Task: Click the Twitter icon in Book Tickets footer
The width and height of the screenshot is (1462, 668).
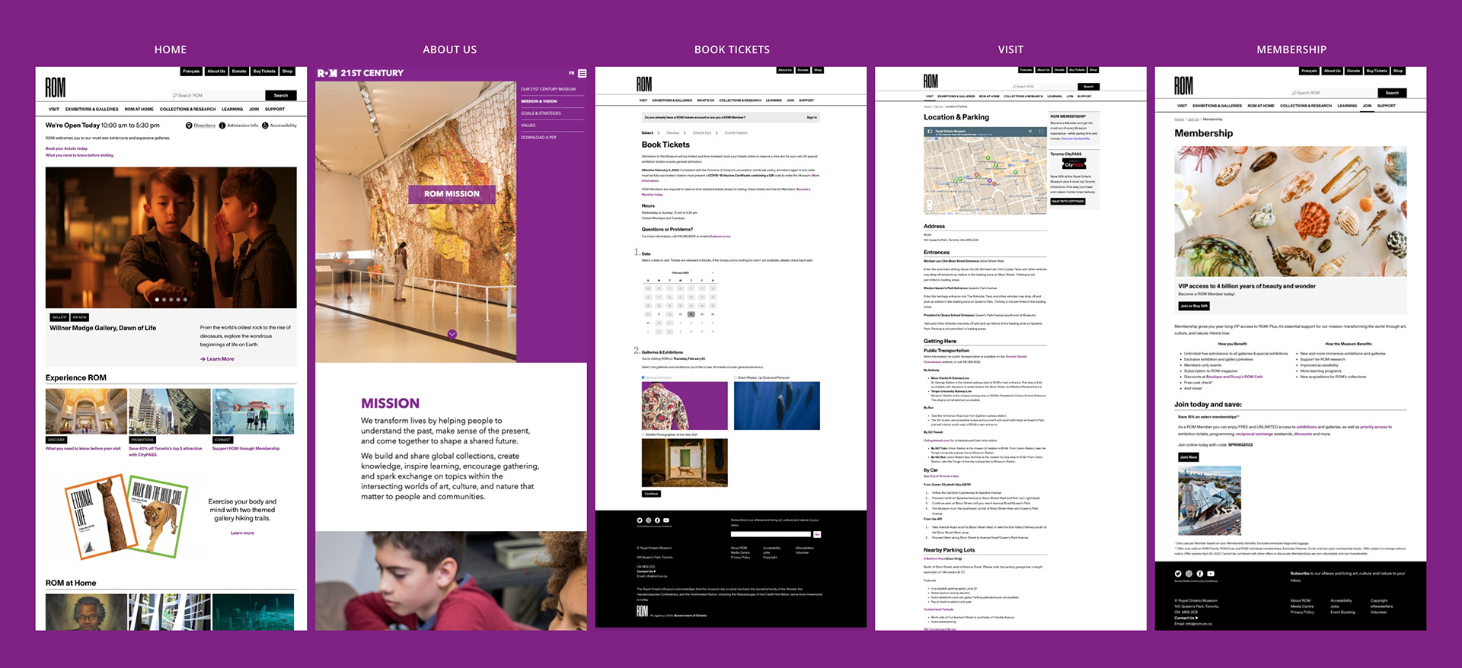Action: pyautogui.click(x=640, y=520)
